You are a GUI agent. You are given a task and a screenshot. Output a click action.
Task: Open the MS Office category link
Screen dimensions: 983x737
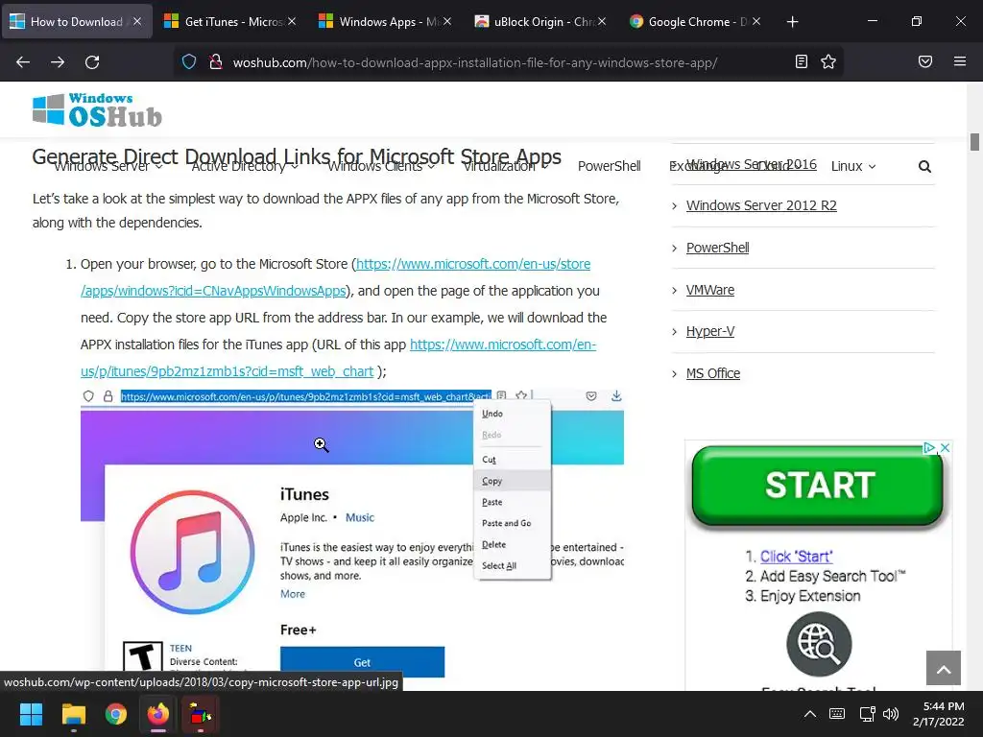pyautogui.click(x=713, y=373)
